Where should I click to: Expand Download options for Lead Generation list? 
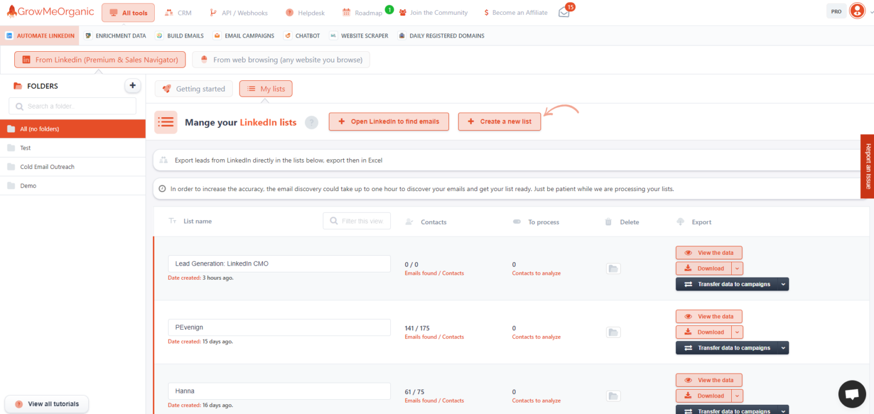point(737,268)
